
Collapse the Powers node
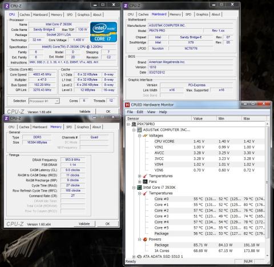tap(139, 240)
